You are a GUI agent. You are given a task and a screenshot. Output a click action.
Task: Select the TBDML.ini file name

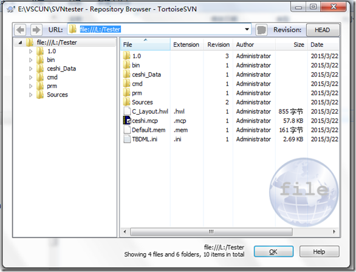145,139
